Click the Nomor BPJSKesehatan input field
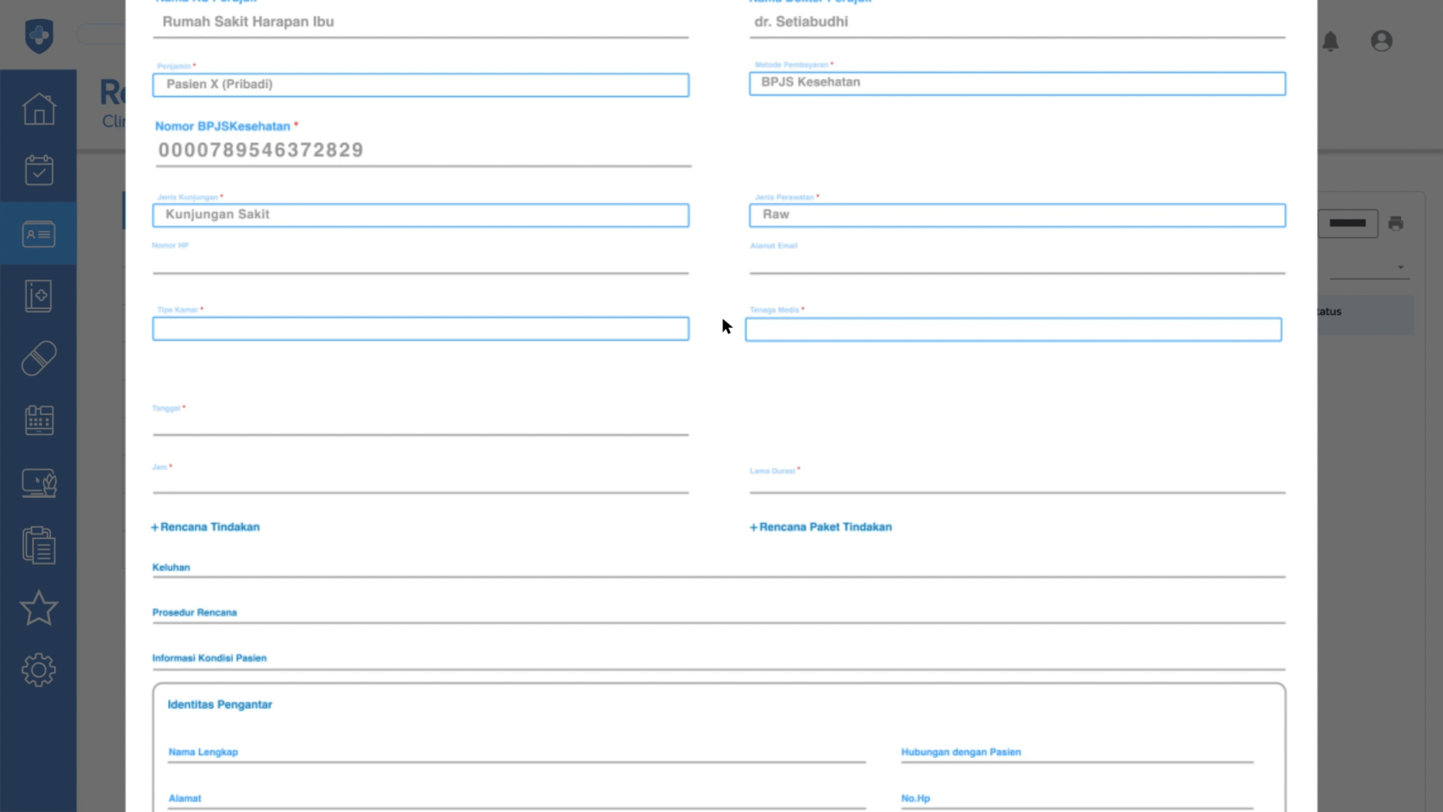The image size is (1443, 812). [423, 151]
